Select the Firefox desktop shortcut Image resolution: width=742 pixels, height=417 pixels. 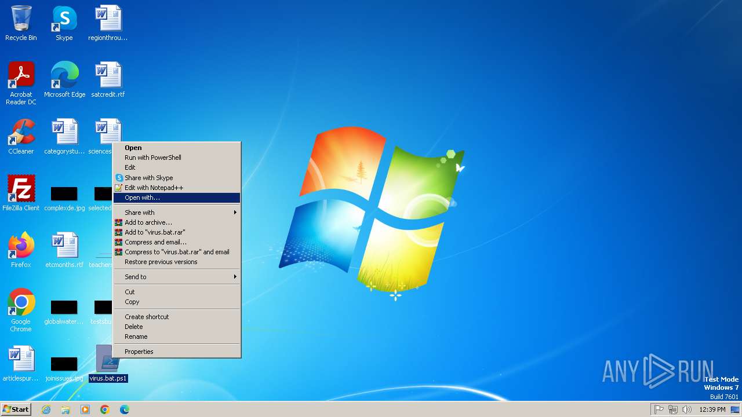pyautogui.click(x=21, y=250)
